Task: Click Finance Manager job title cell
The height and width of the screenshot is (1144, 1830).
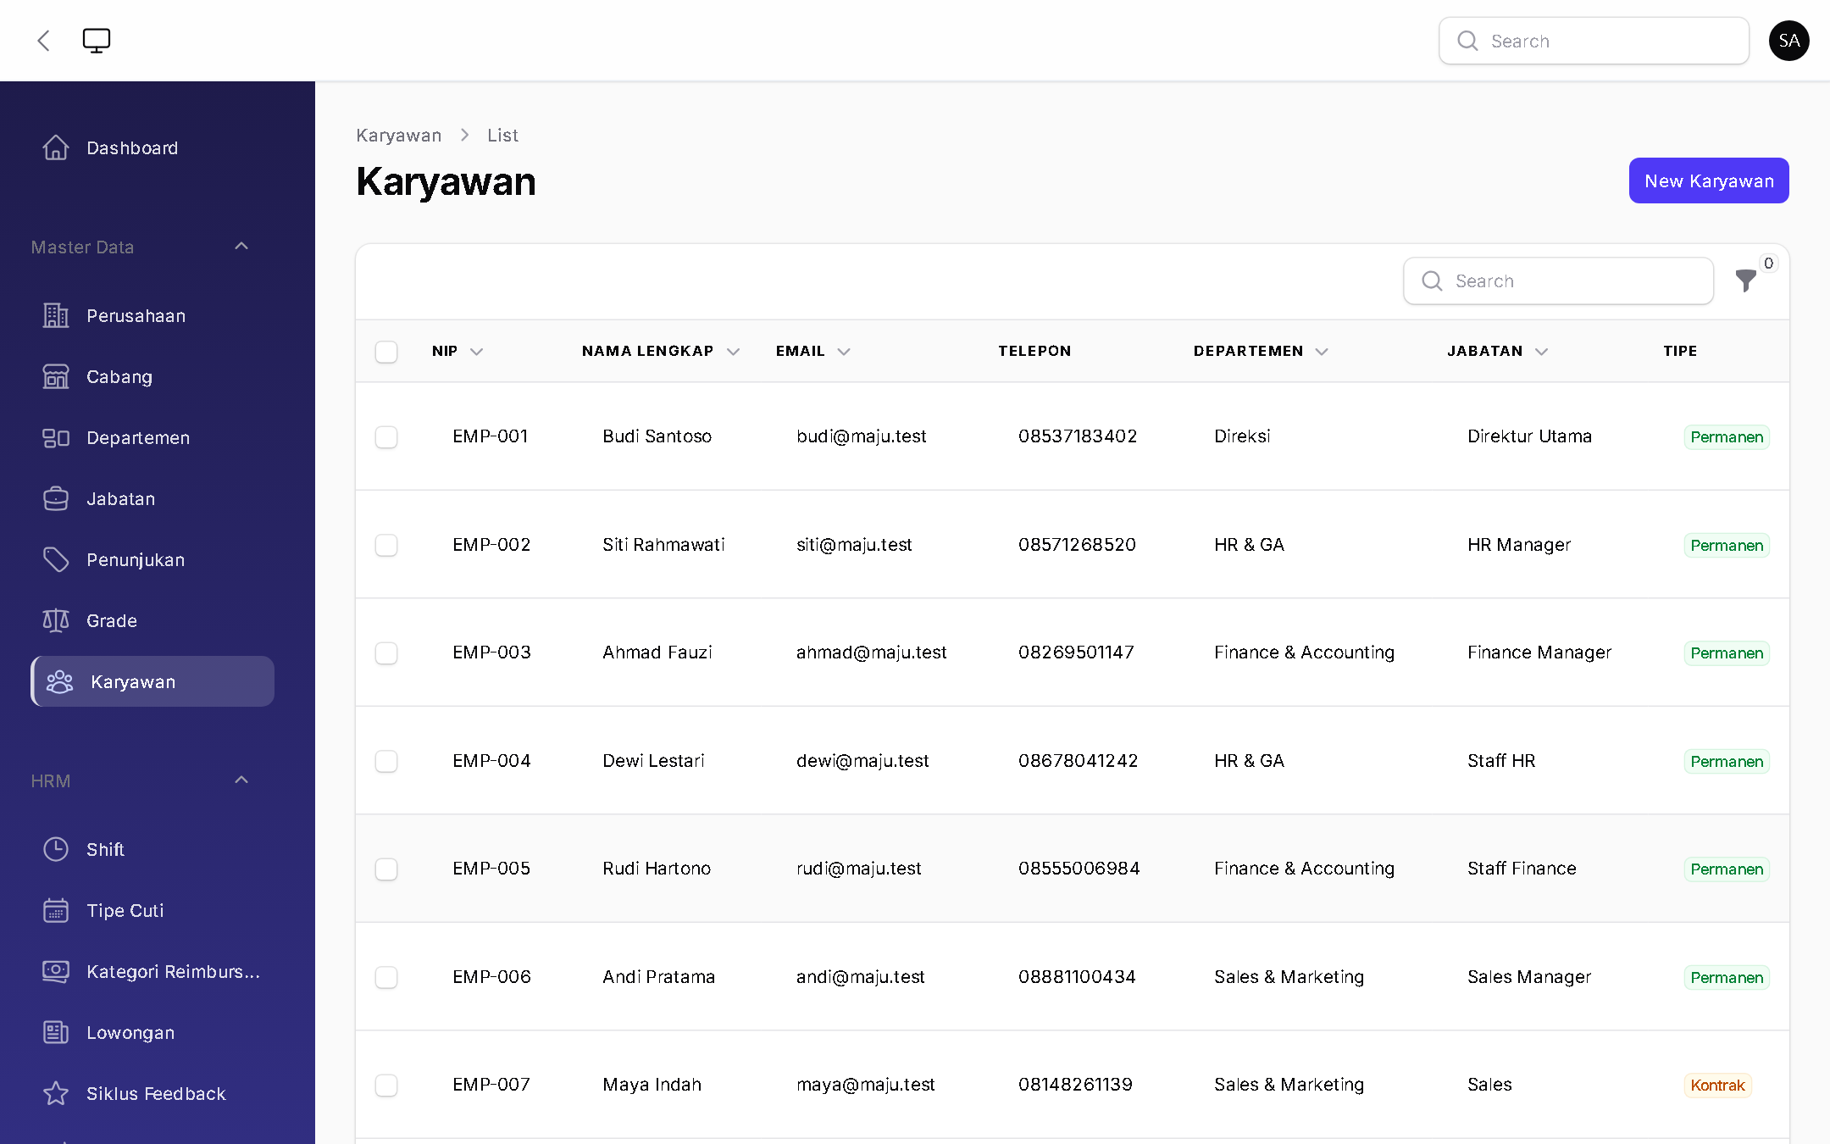Action: [1539, 652]
